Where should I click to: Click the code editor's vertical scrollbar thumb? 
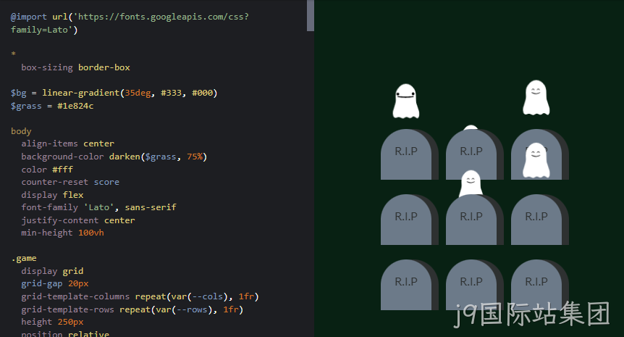tap(311, 15)
